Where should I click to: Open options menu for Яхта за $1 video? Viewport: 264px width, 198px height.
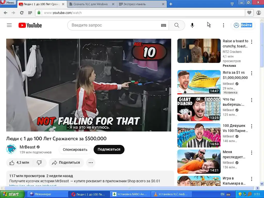click(252, 73)
